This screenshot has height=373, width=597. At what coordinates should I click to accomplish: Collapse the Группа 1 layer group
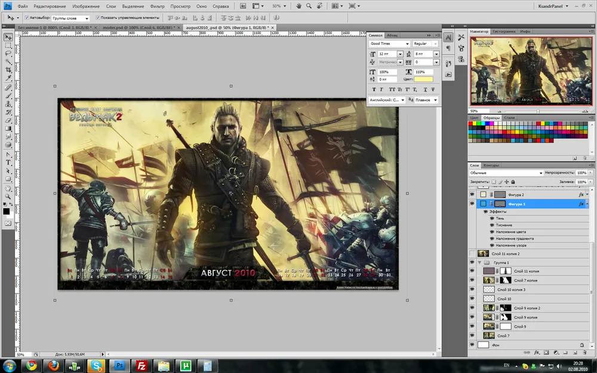[479, 263]
